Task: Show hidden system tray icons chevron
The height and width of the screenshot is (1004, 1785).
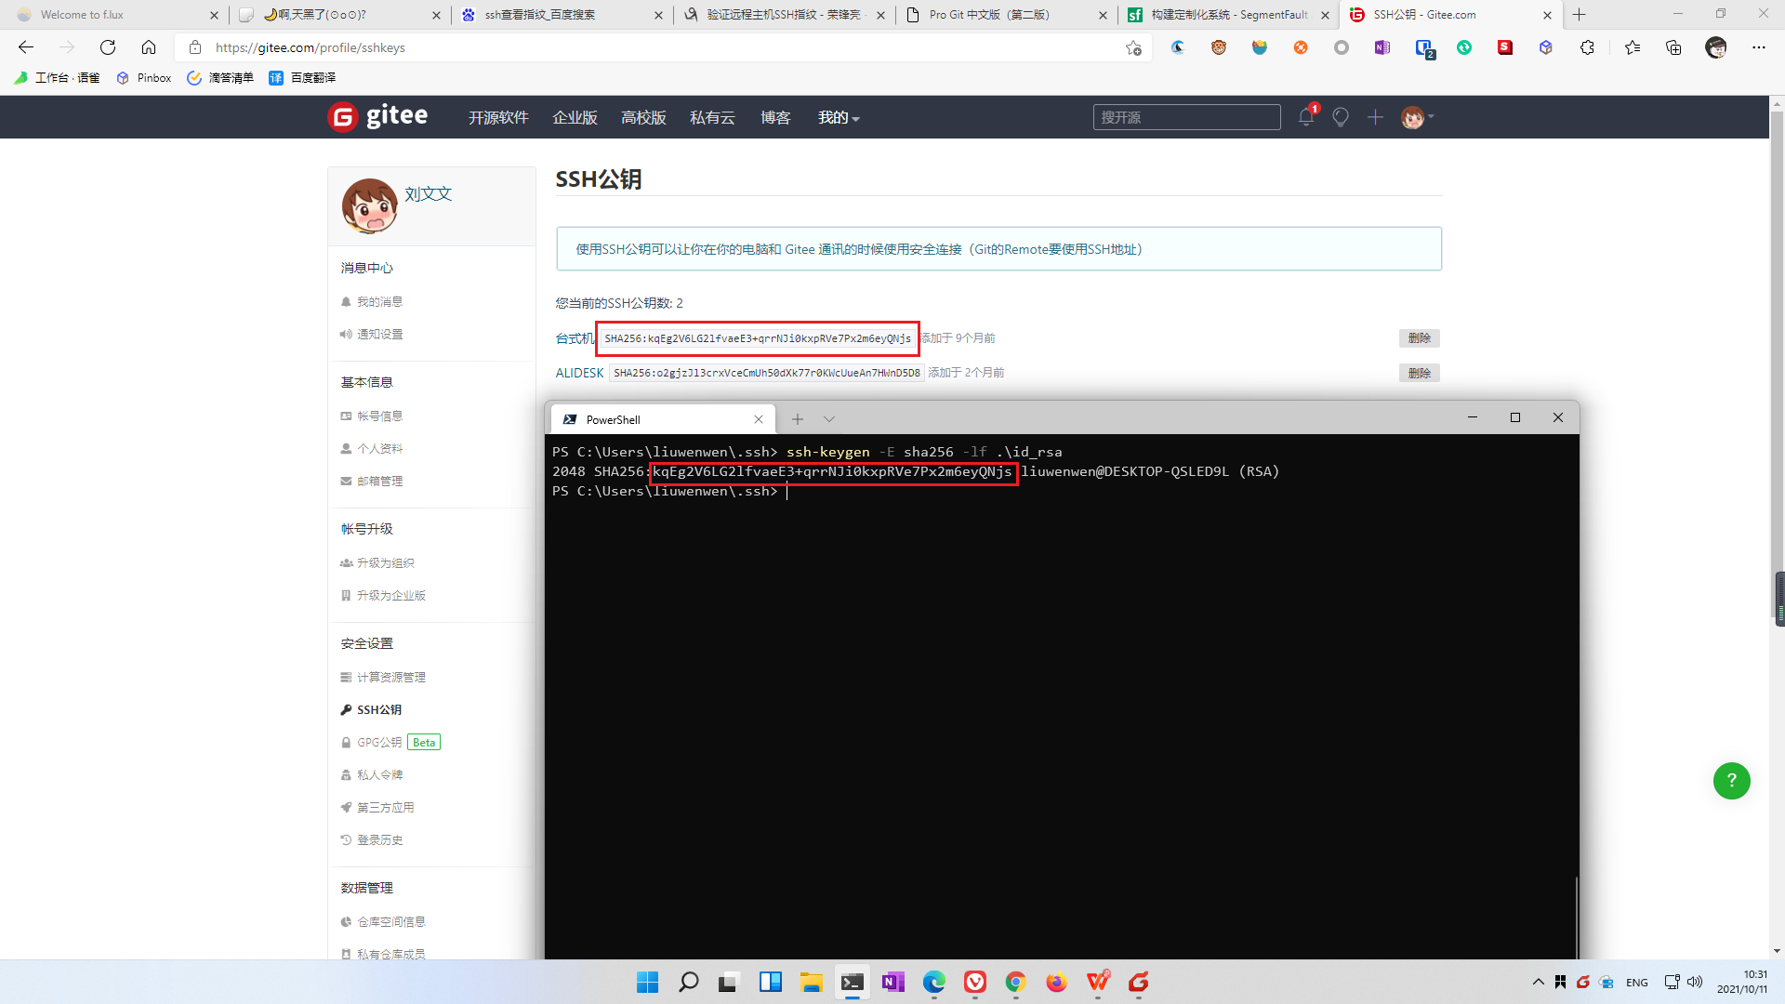Action: (x=1538, y=983)
